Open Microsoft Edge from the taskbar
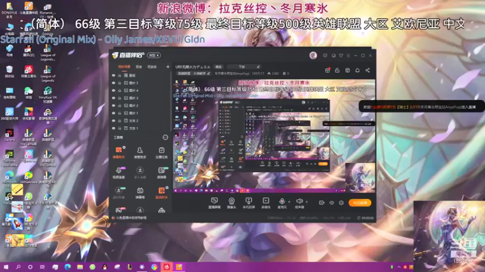 (67, 267)
